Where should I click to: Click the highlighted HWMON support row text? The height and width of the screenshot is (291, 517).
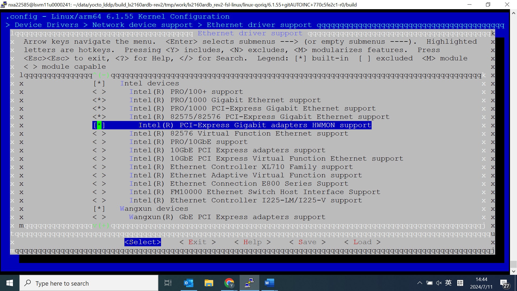pos(255,125)
